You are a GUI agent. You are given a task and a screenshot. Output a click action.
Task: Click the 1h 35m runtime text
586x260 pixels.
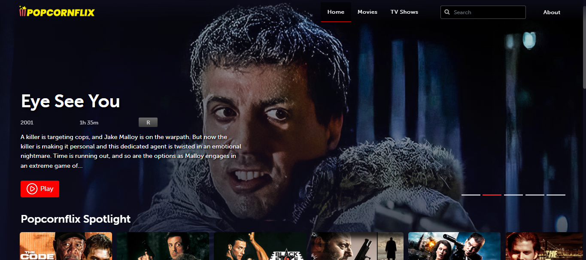tap(89, 123)
